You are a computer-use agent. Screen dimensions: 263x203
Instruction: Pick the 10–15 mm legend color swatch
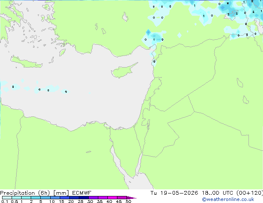pyautogui.click(x=55, y=198)
